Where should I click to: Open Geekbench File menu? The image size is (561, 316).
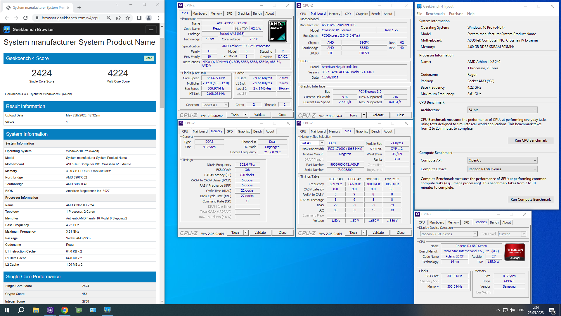[x=419, y=14]
